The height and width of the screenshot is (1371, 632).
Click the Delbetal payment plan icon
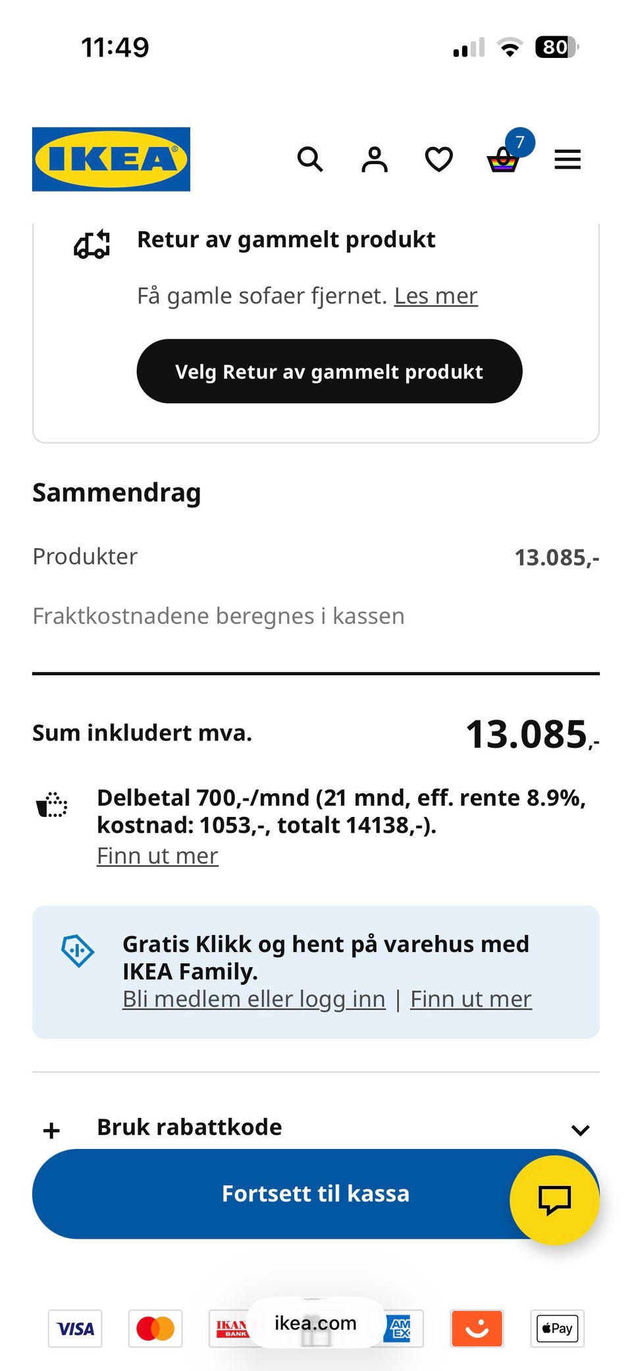click(52, 805)
